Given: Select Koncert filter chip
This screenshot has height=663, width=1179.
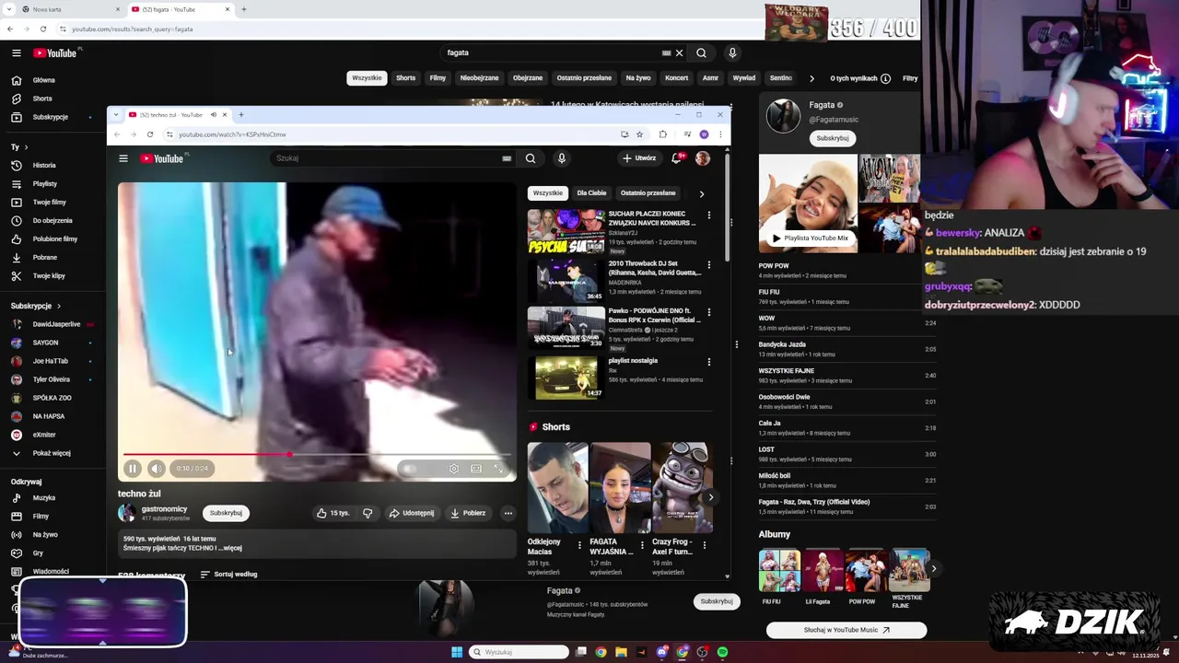Looking at the screenshot, I should [x=676, y=78].
